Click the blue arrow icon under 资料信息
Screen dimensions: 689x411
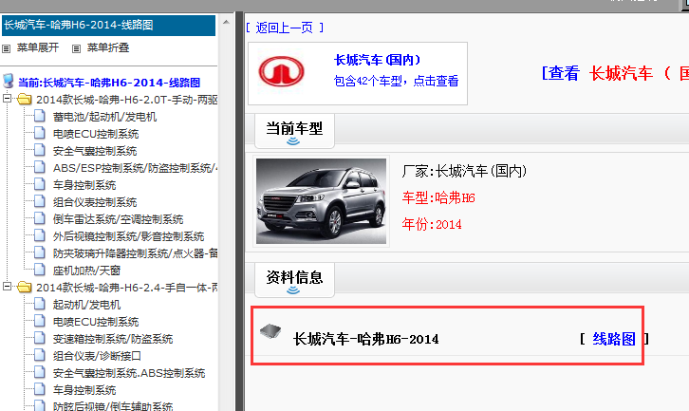[293, 290]
